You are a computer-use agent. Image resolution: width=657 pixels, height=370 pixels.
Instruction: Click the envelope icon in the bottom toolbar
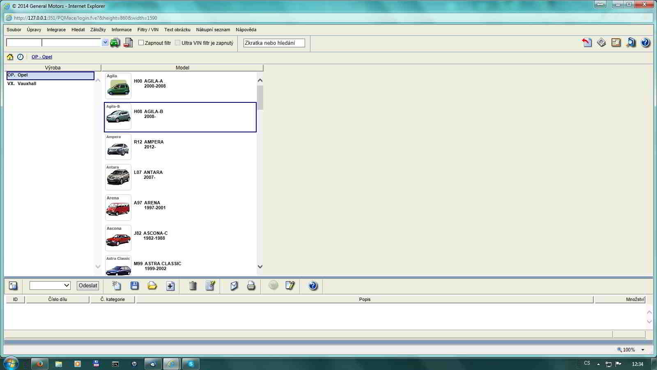[x=234, y=286]
